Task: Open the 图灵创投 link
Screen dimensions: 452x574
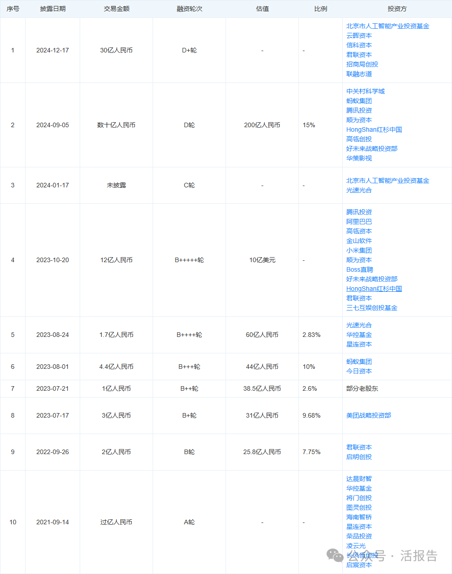Action: 359,507
